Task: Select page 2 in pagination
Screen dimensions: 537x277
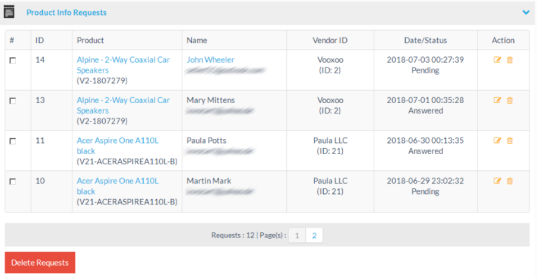Action: 314,235
